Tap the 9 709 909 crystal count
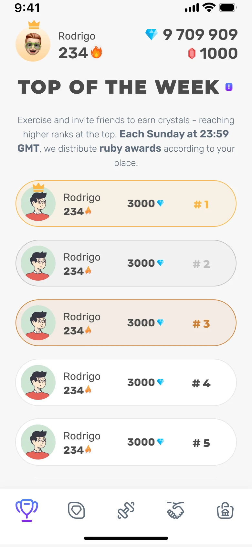Screen dimensions: 252x547 pos(200,35)
